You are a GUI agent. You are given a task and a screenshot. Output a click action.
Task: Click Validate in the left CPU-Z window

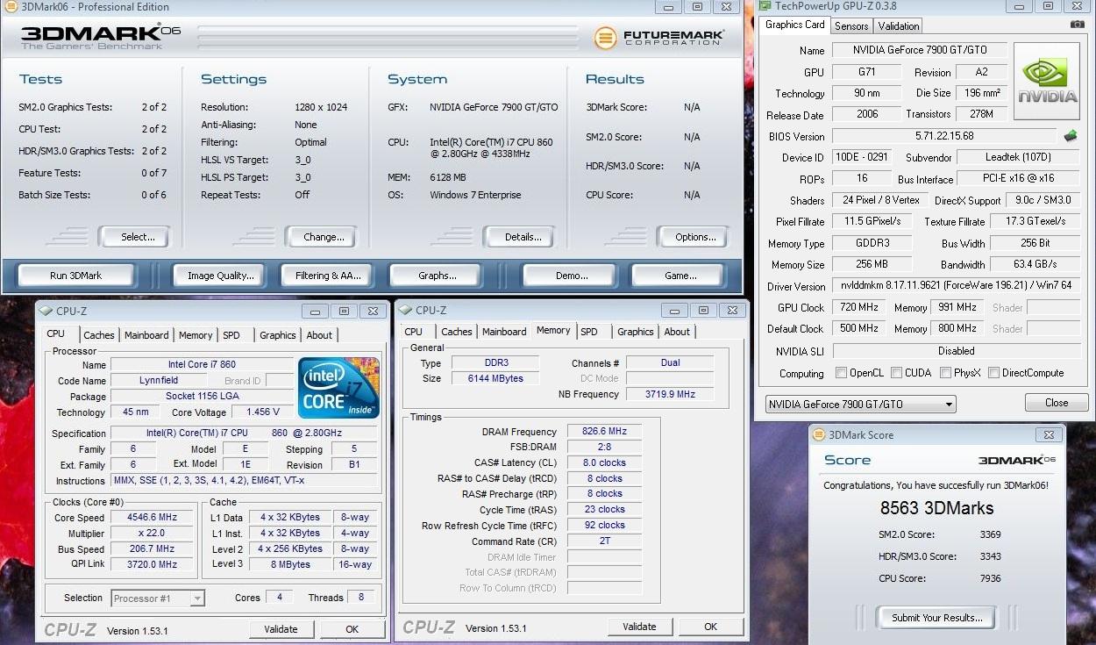(x=281, y=629)
